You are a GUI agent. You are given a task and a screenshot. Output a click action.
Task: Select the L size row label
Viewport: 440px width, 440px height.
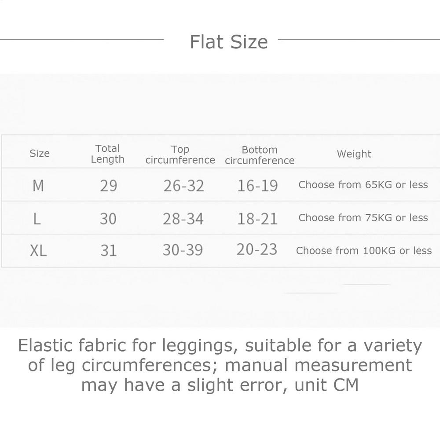(37, 218)
